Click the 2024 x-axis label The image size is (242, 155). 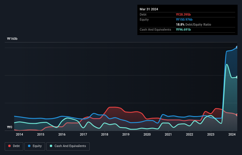tap(232, 134)
